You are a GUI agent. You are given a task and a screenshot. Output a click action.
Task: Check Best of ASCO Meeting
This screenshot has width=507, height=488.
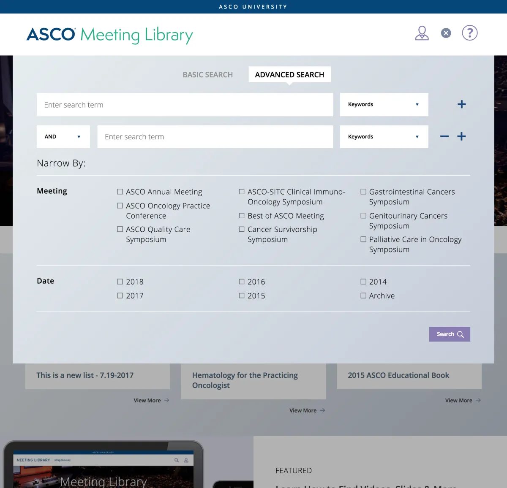click(x=242, y=216)
